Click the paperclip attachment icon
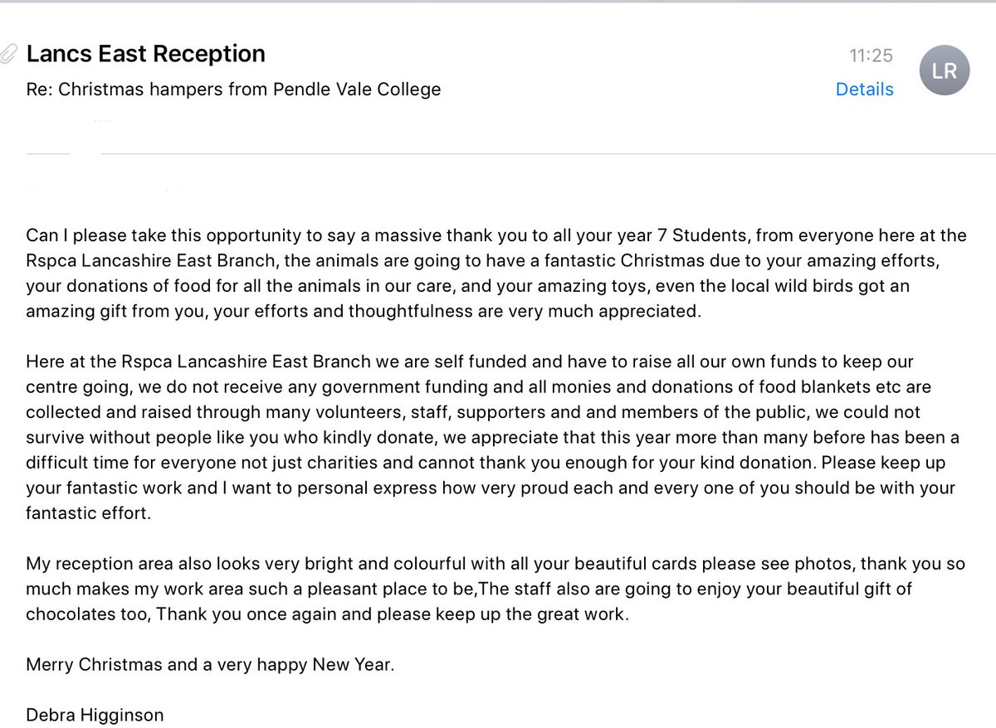The image size is (996, 728). pyautogui.click(x=8, y=54)
